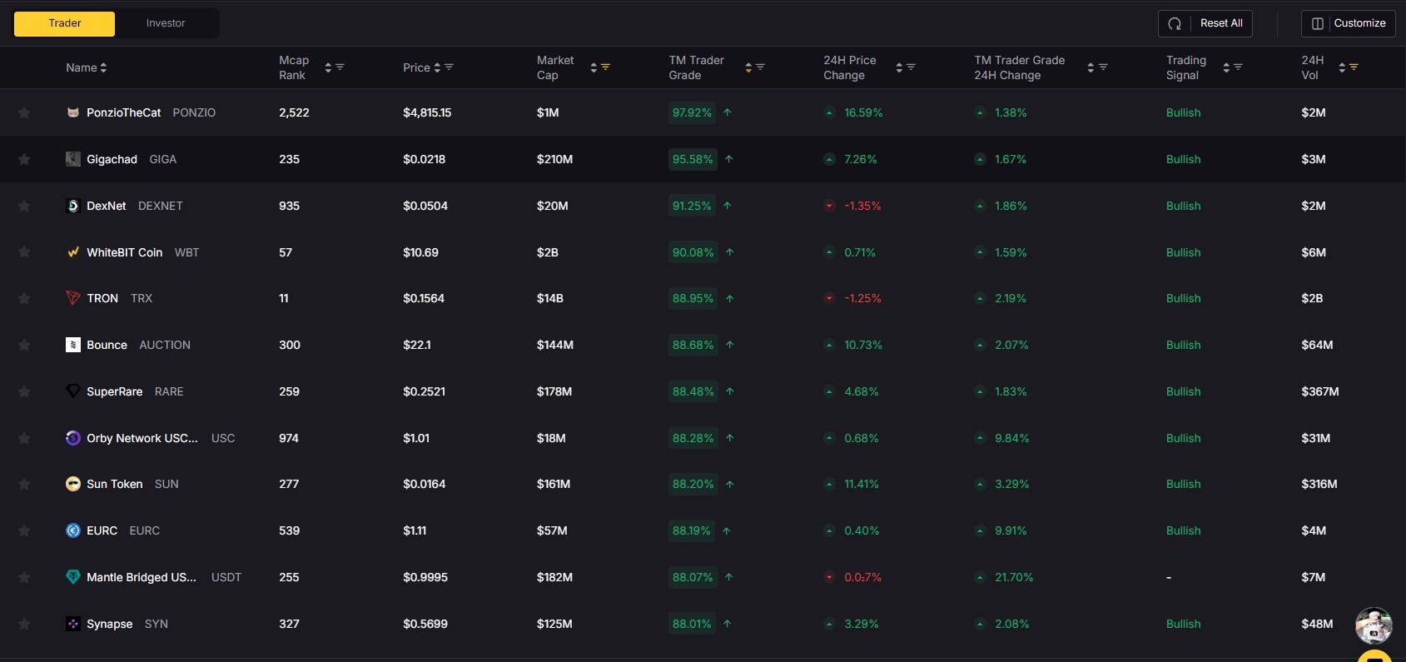
Task: Click the Reset All button
Action: coord(1205,23)
